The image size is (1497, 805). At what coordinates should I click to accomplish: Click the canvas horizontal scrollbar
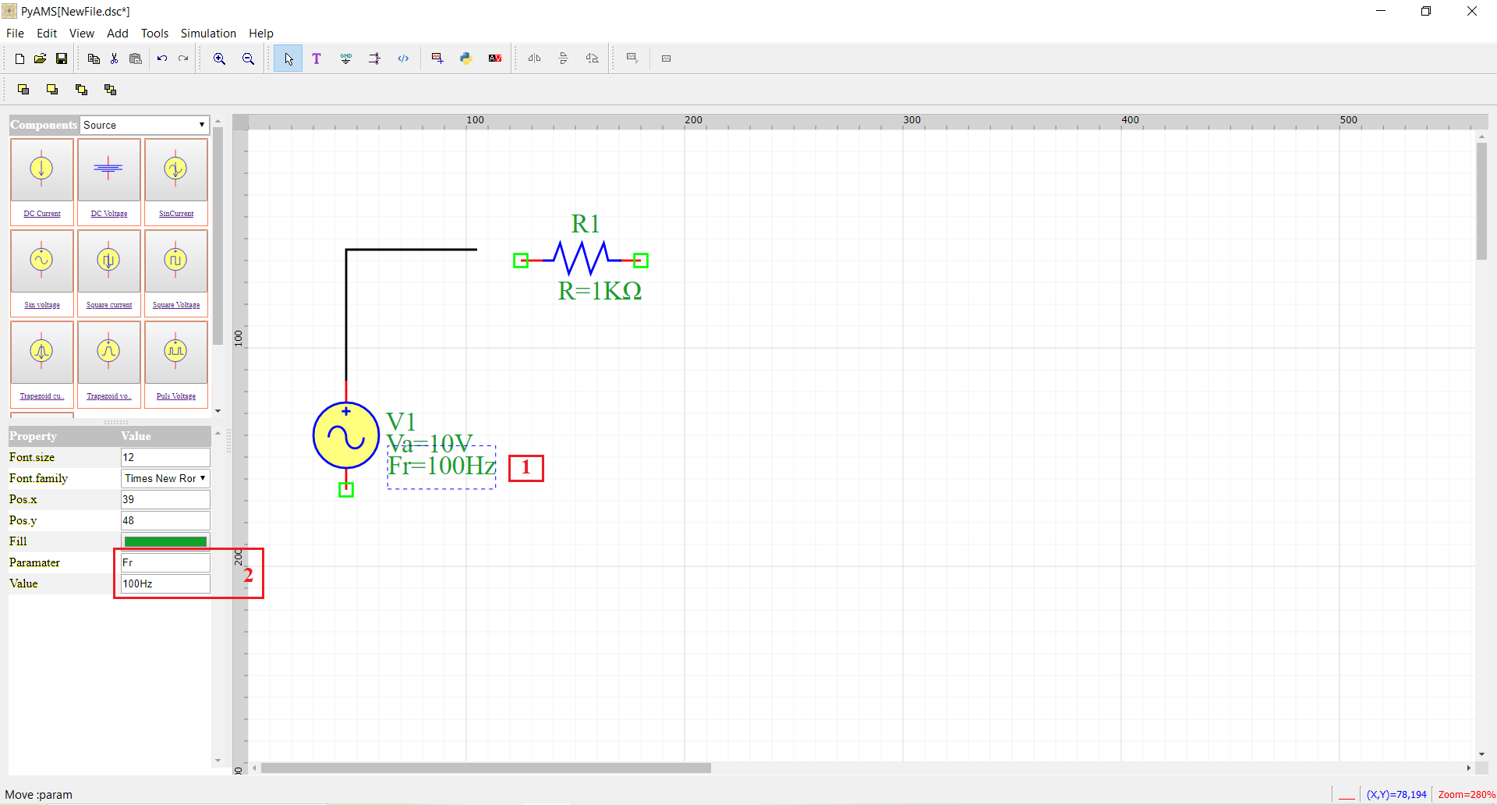(485, 768)
